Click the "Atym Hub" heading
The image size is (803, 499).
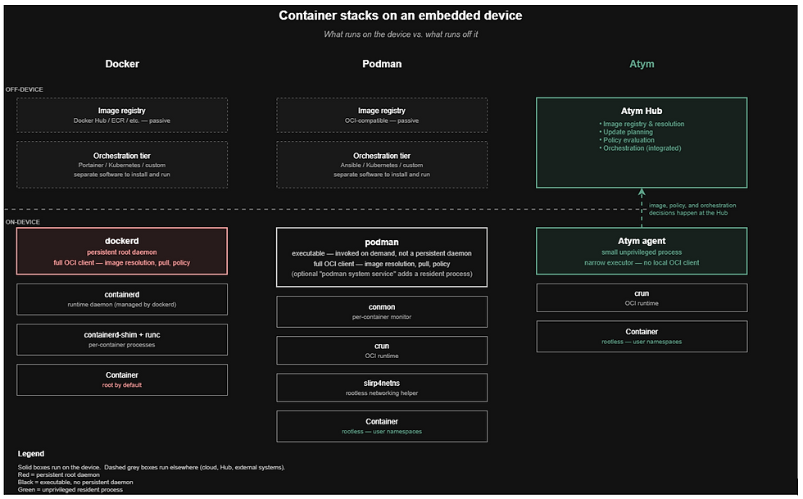pos(641,111)
